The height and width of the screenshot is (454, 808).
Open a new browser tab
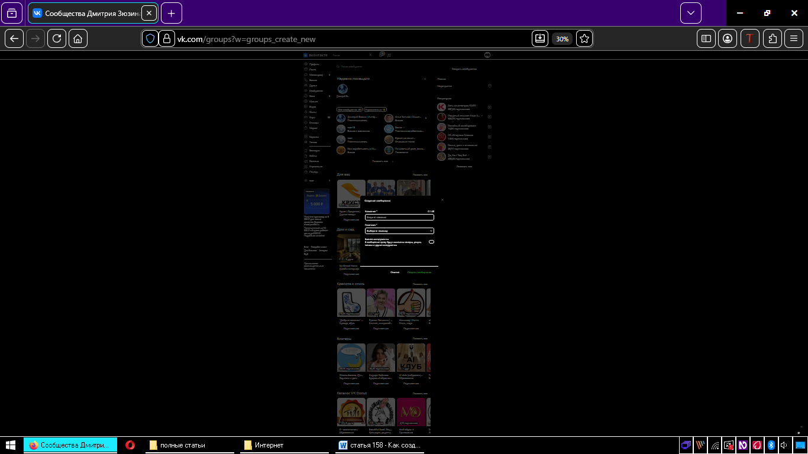tap(172, 13)
